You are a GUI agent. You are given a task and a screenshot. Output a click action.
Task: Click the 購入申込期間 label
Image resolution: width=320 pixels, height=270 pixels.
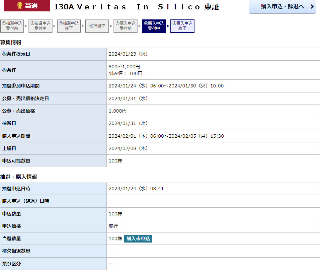(x=16, y=136)
